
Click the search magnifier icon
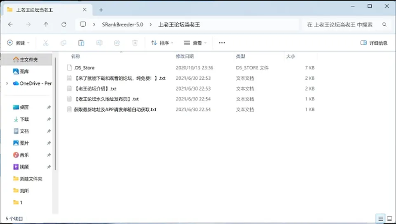tap(384, 24)
